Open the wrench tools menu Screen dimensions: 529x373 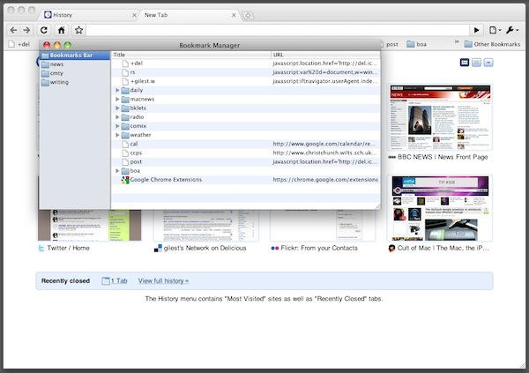click(x=511, y=30)
